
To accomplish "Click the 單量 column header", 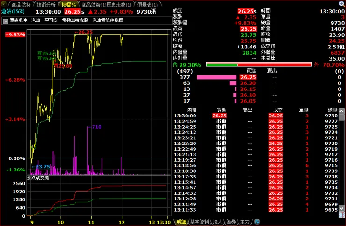I will coord(303,110).
